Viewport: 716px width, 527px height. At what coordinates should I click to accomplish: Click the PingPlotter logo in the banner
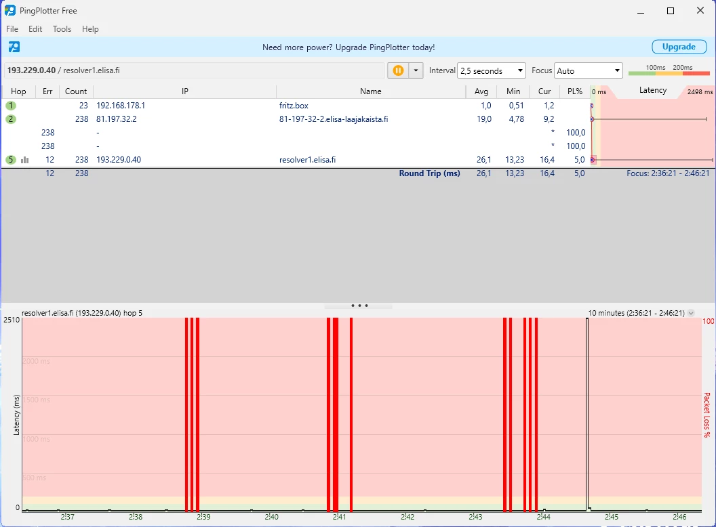pyautogui.click(x=14, y=47)
